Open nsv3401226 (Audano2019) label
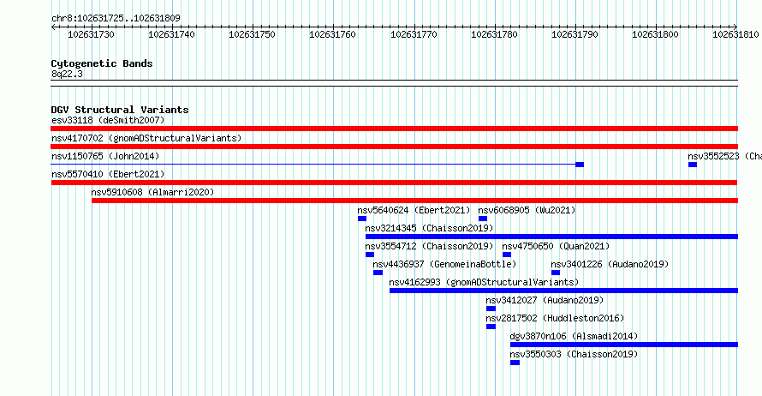 (x=610, y=264)
